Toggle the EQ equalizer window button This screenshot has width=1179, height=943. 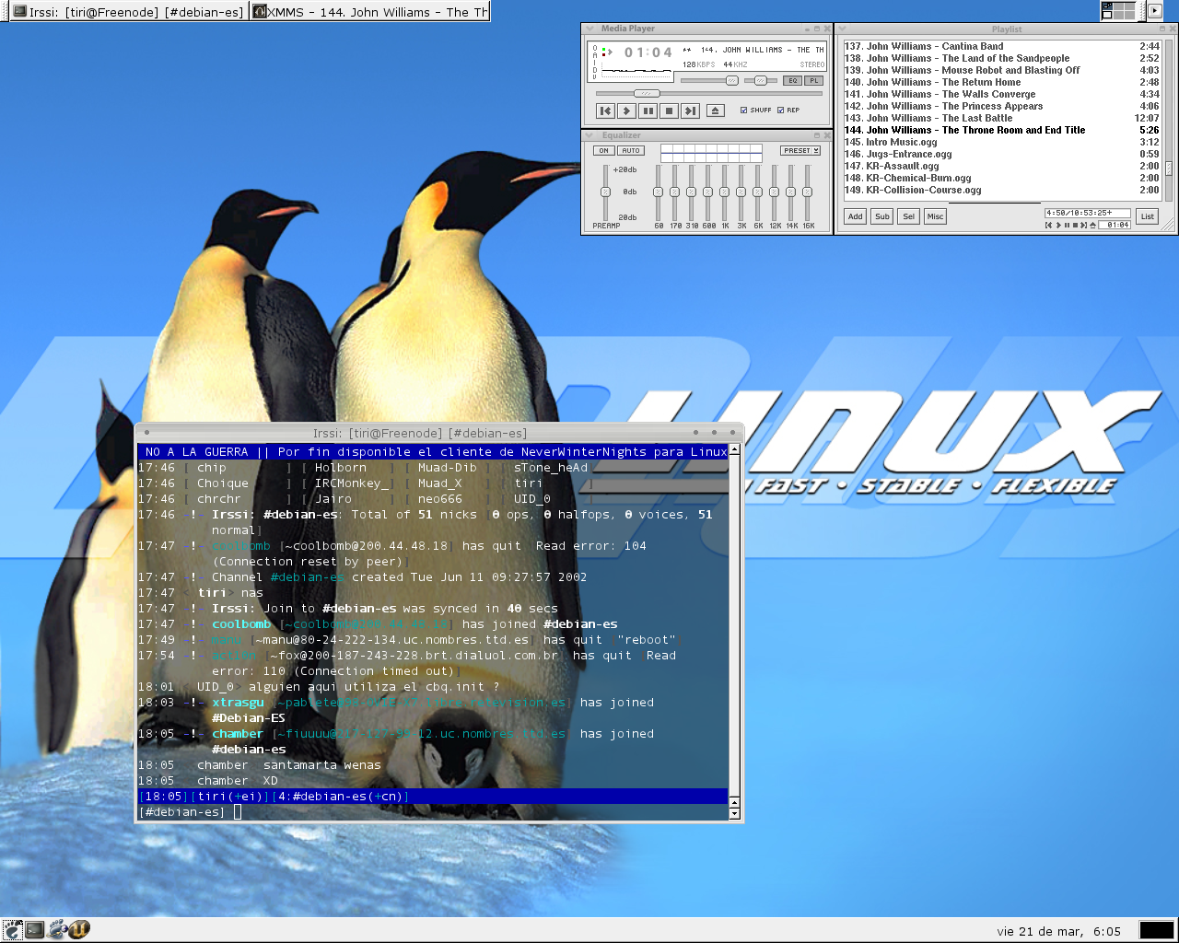[x=792, y=81]
